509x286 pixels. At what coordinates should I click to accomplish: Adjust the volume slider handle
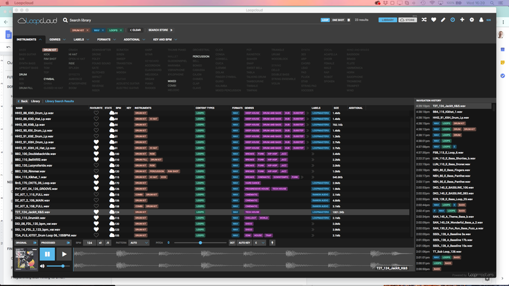pos(62,266)
